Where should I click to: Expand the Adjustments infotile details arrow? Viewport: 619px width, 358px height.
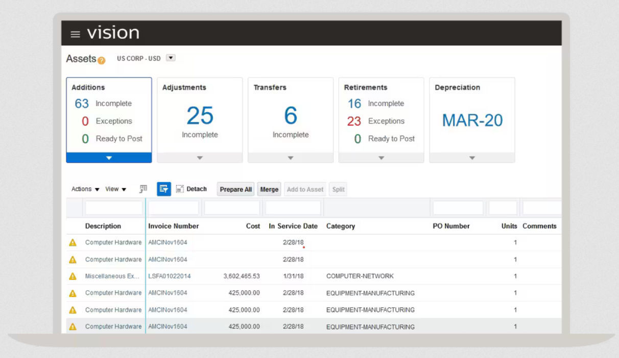(199, 158)
